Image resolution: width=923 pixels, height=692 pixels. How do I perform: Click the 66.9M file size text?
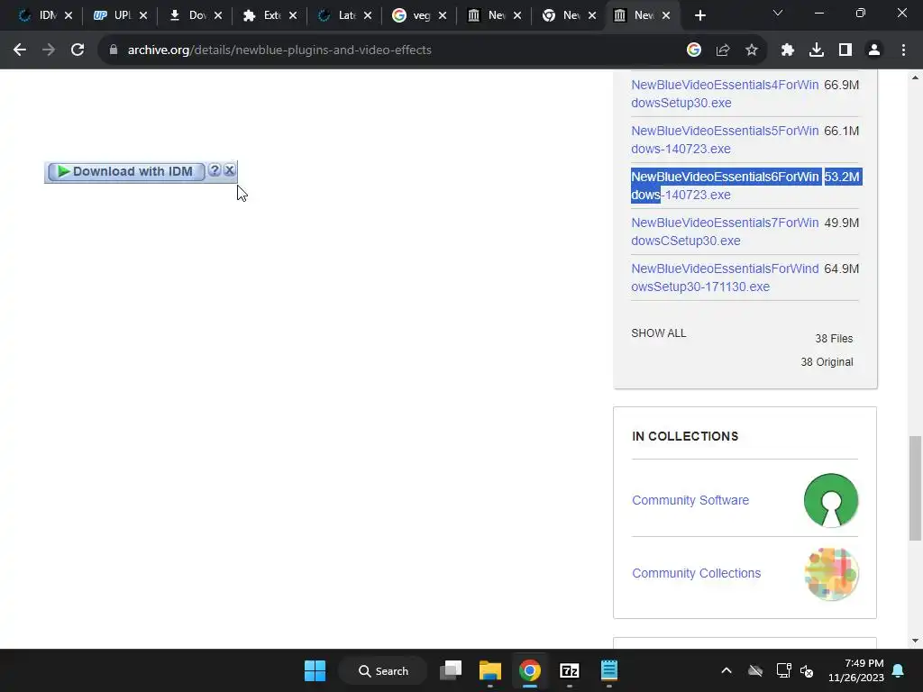click(841, 85)
